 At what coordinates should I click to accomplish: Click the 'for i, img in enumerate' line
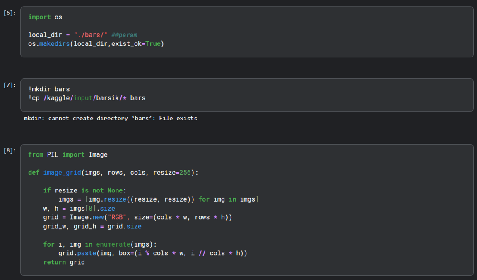100,244
